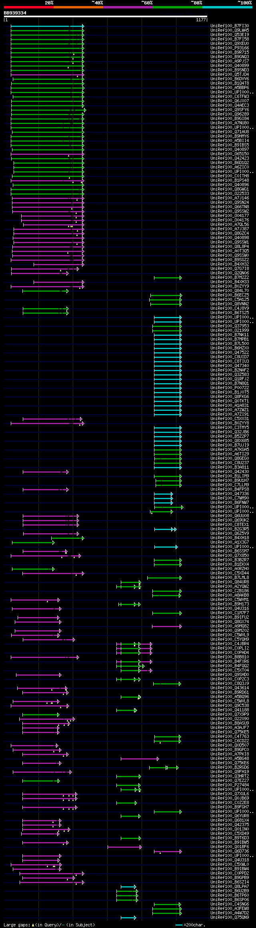Click hit label UniRef100_C6TFW3
The width and height of the screenshot is (256, 928).
230,97
